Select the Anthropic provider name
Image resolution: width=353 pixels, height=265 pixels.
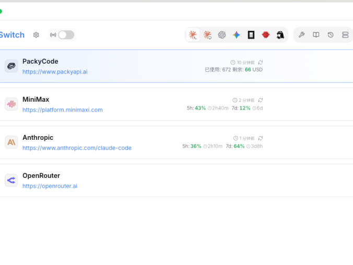[38, 137]
